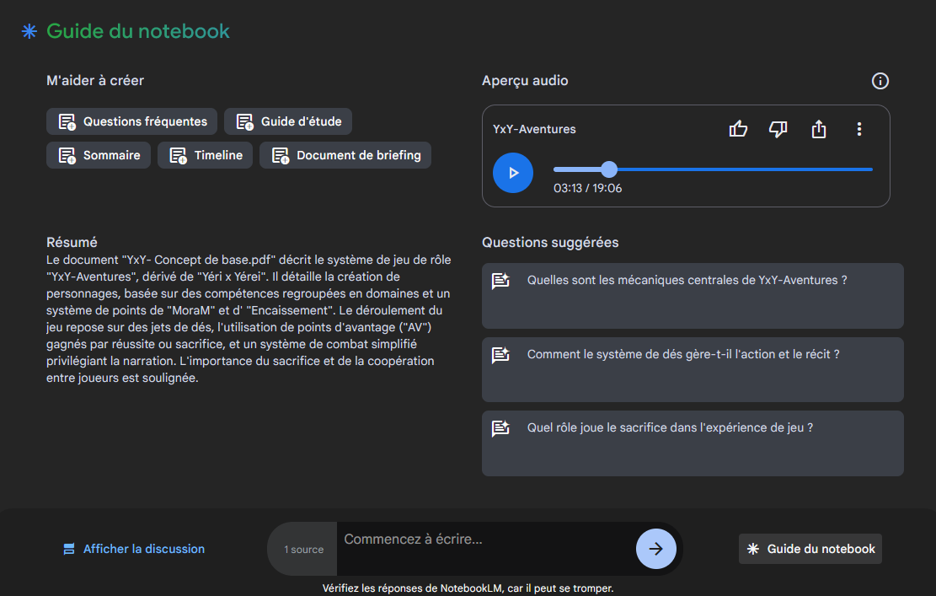Image resolution: width=936 pixels, height=596 pixels.
Task: Play the YxY-Aventures audio overview
Action: click(513, 173)
